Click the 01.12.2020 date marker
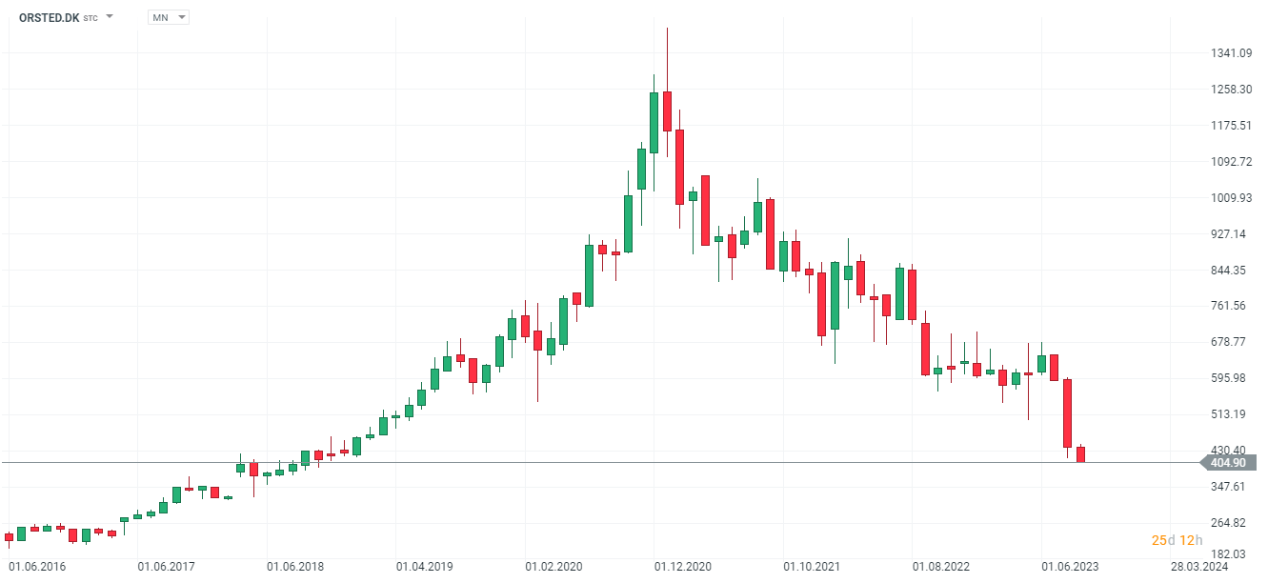 pos(683,567)
